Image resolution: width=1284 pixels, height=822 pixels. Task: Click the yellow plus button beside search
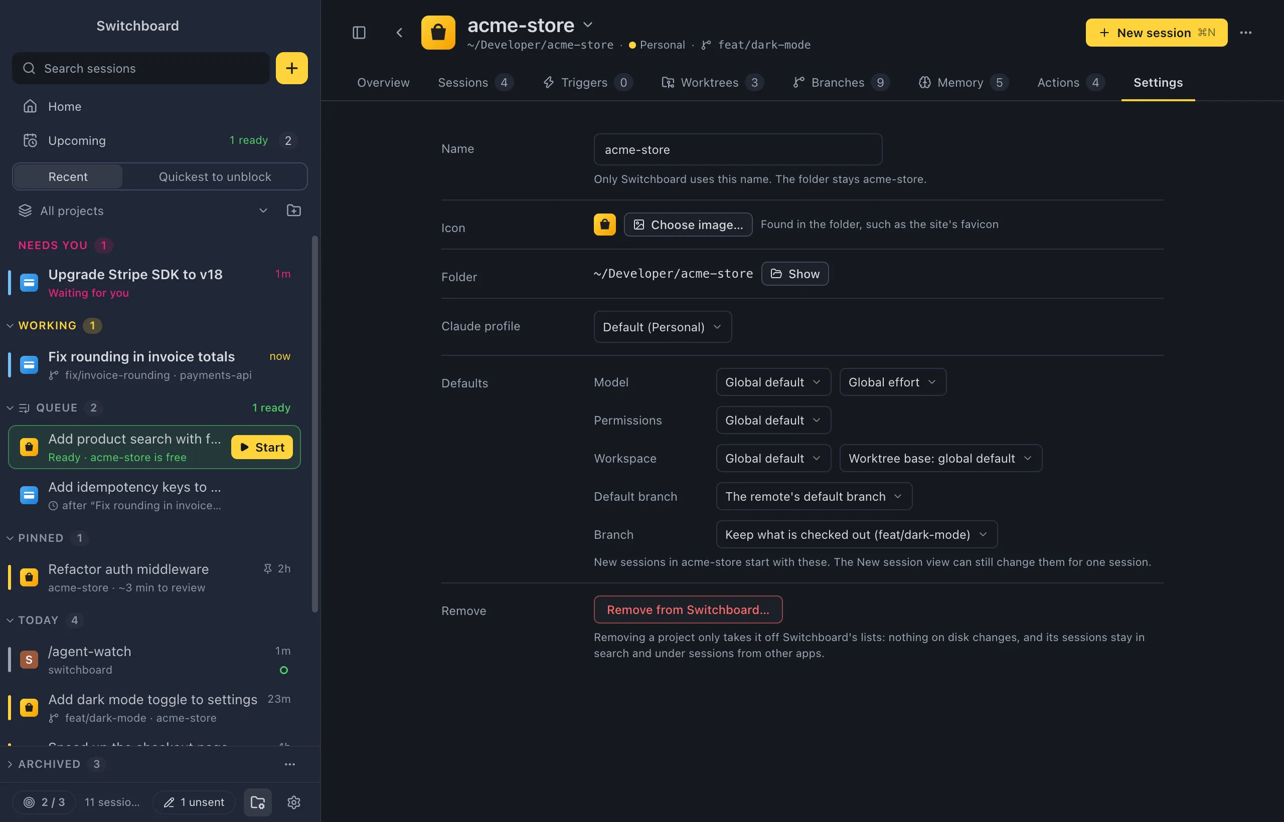click(x=291, y=68)
